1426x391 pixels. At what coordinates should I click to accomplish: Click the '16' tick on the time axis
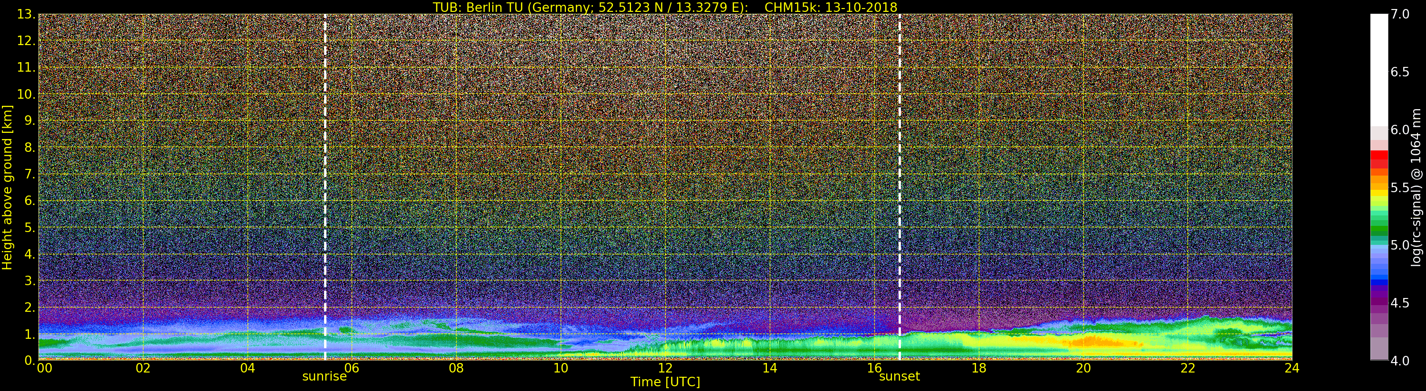[874, 368]
